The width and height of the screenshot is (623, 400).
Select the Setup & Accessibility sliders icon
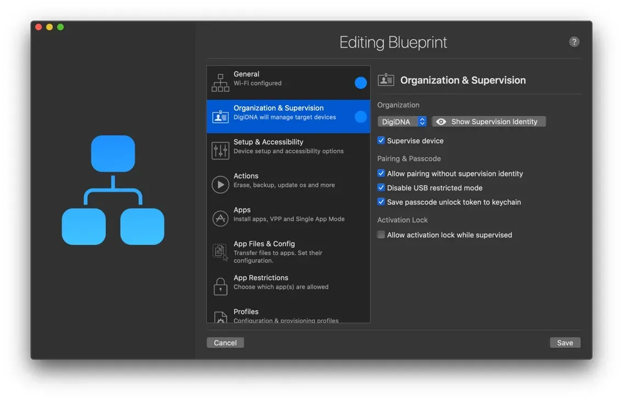(x=220, y=150)
